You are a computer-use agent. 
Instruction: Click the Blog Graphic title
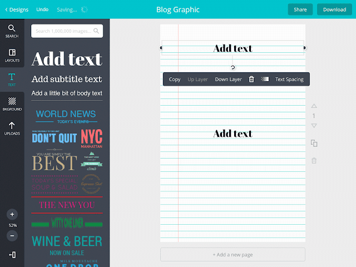coord(178,9)
